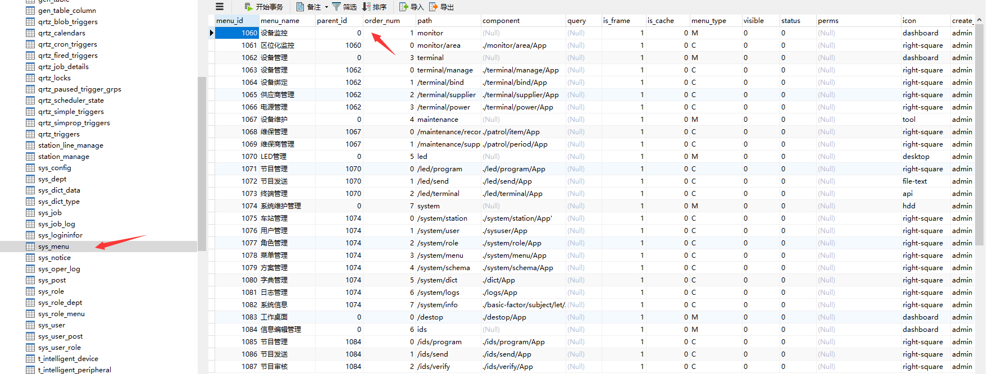Click table icon beside qrtz_calendars

click(x=30, y=33)
